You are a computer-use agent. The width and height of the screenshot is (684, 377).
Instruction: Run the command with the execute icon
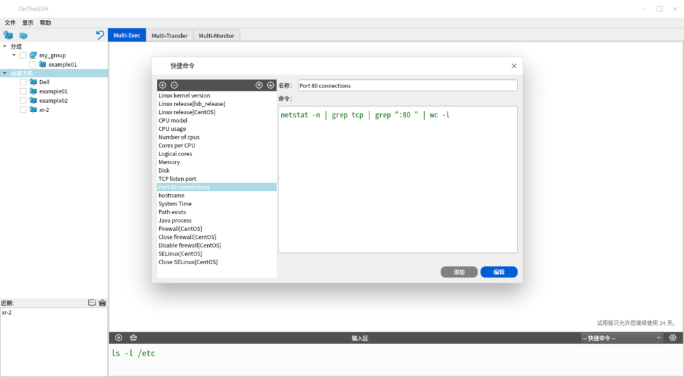(x=119, y=338)
